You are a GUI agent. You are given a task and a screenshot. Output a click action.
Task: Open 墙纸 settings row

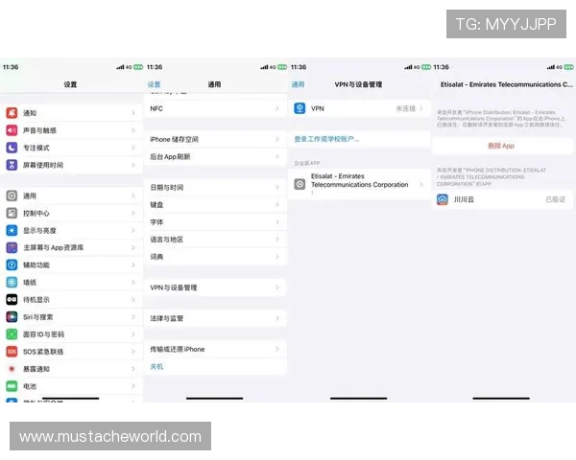pos(71,282)
